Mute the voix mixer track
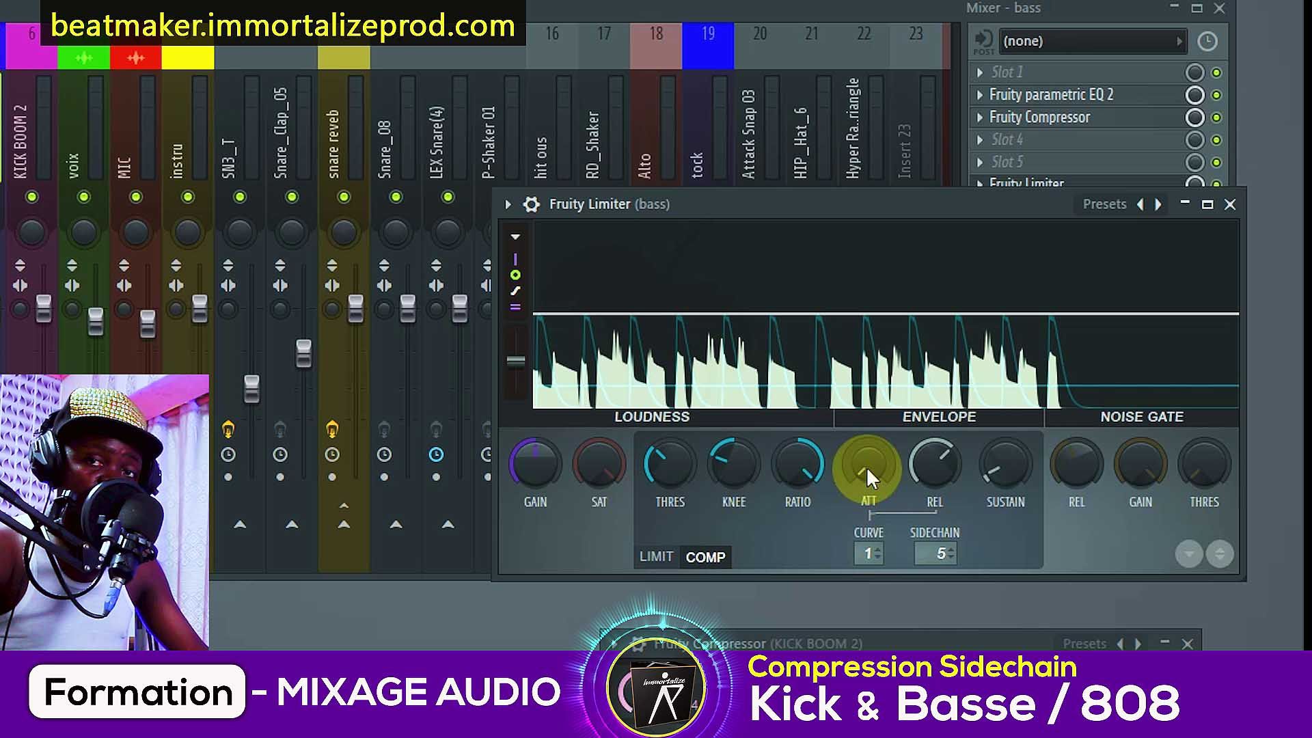Screen dimensions: 1312x738 point(83,197)
